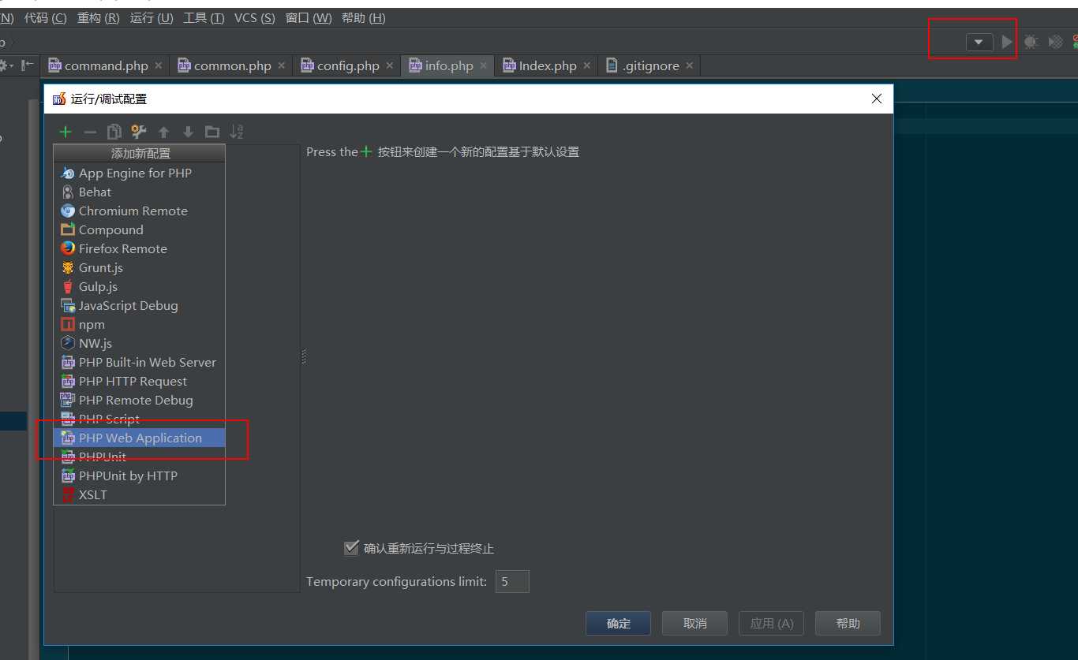Close the config.php tab
The height and width of the screenshot is (660, 1078).
click(390, 65)
